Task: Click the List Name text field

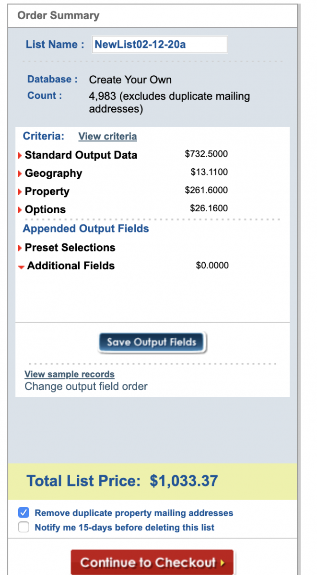Action: point(159,45)
